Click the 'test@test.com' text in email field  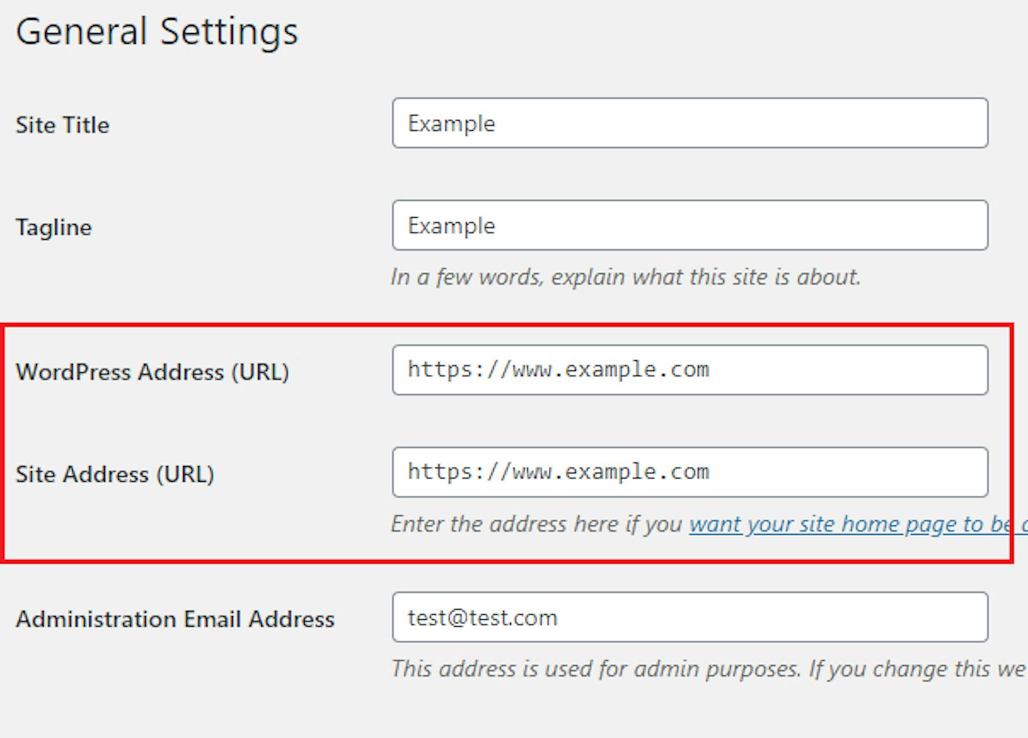point(482,618)
